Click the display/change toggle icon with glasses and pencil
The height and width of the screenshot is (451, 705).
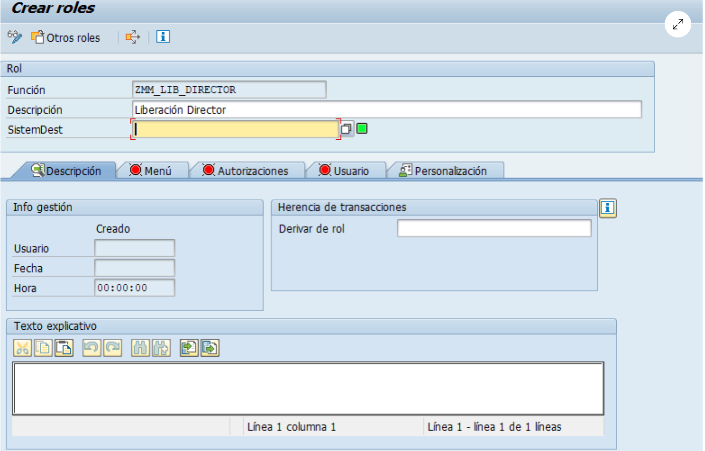[15, 37]
